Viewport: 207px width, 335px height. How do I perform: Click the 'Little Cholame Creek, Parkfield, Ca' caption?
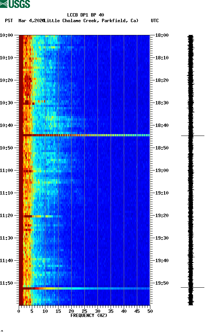click(x=91, y=21)
